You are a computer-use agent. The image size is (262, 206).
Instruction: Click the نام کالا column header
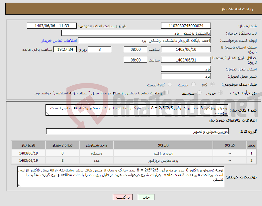163,145
